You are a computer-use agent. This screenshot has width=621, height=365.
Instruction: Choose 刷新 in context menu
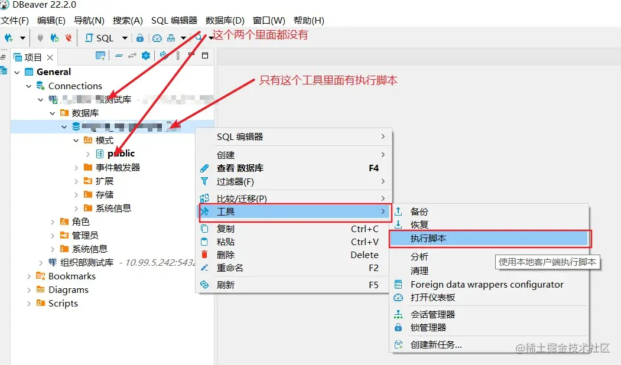click(294, 285)
